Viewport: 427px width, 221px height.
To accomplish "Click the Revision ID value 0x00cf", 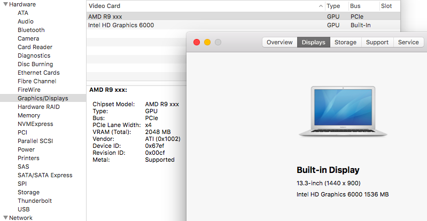I will tap(155, 153).
